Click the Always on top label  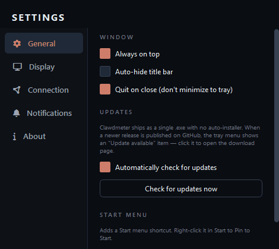coord(137,54)
